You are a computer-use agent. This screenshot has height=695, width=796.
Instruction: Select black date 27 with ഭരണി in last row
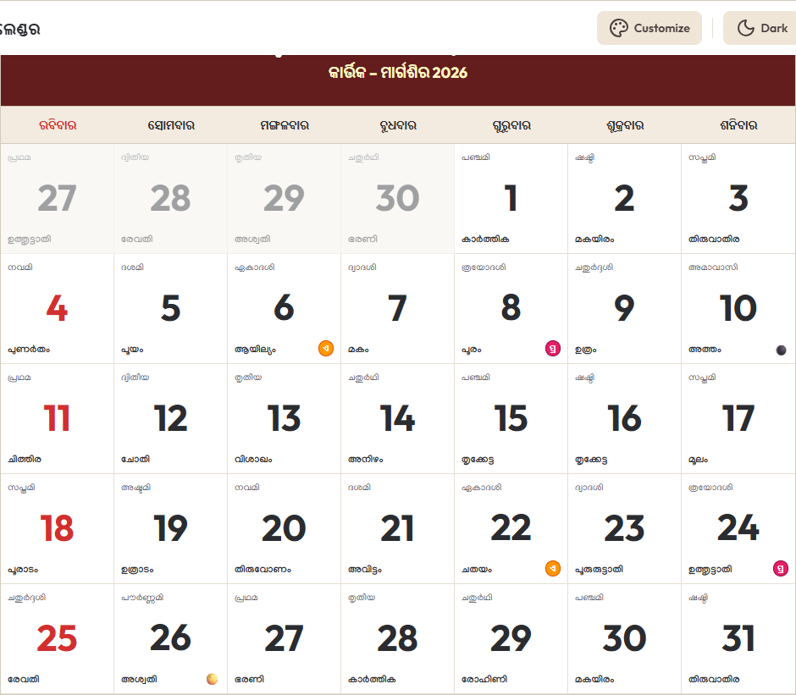pos(285,638)
